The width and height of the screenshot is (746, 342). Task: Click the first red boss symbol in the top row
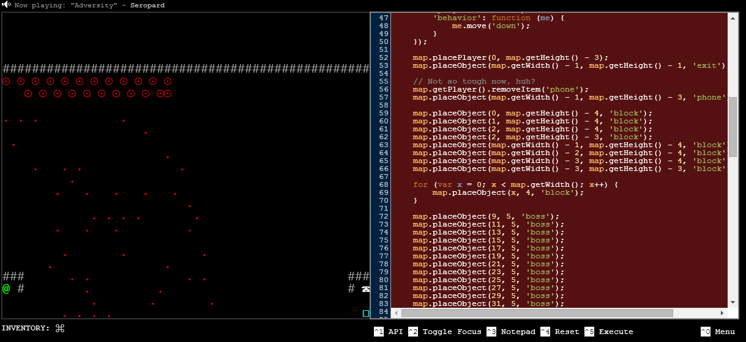tap(6, 81)
